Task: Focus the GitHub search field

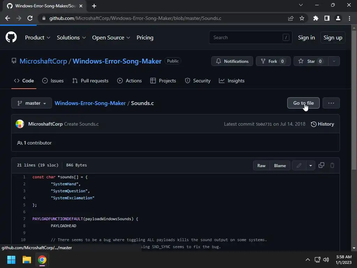Action: tap(250, 37)
